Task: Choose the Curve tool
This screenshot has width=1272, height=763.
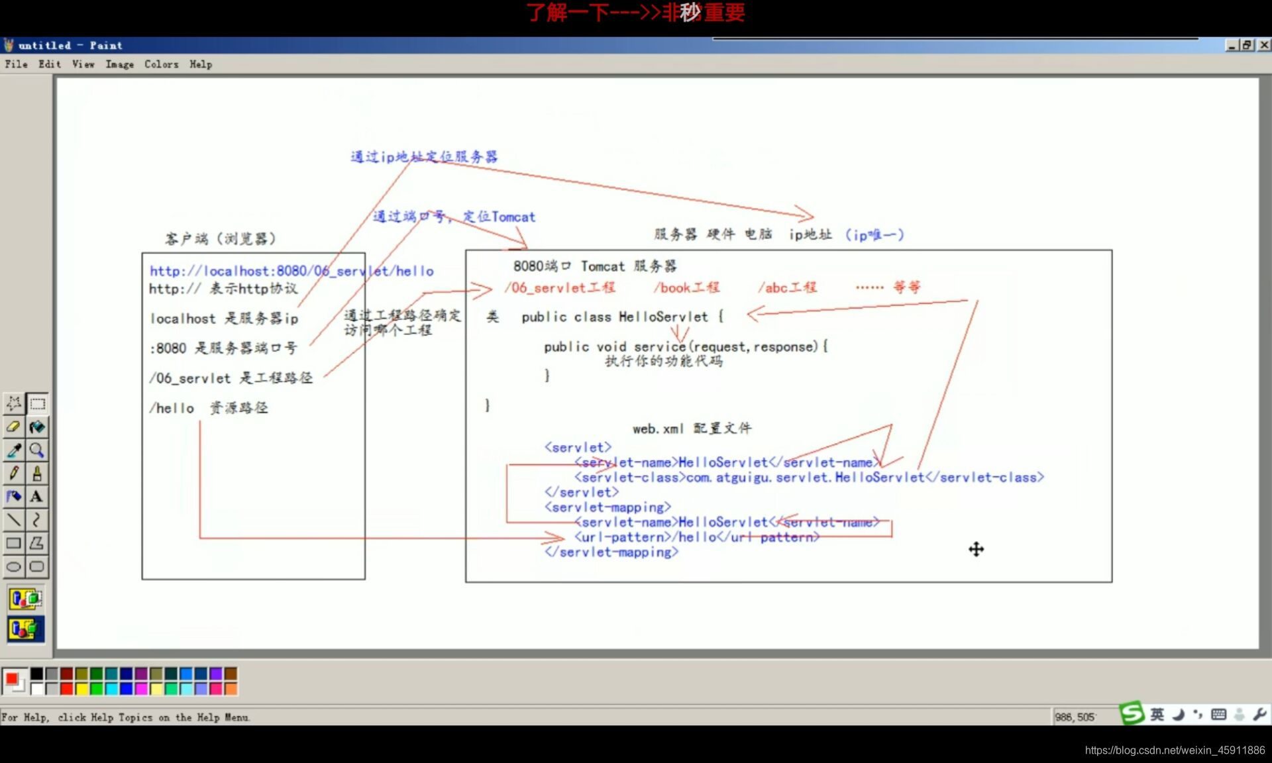Action: 37,520
